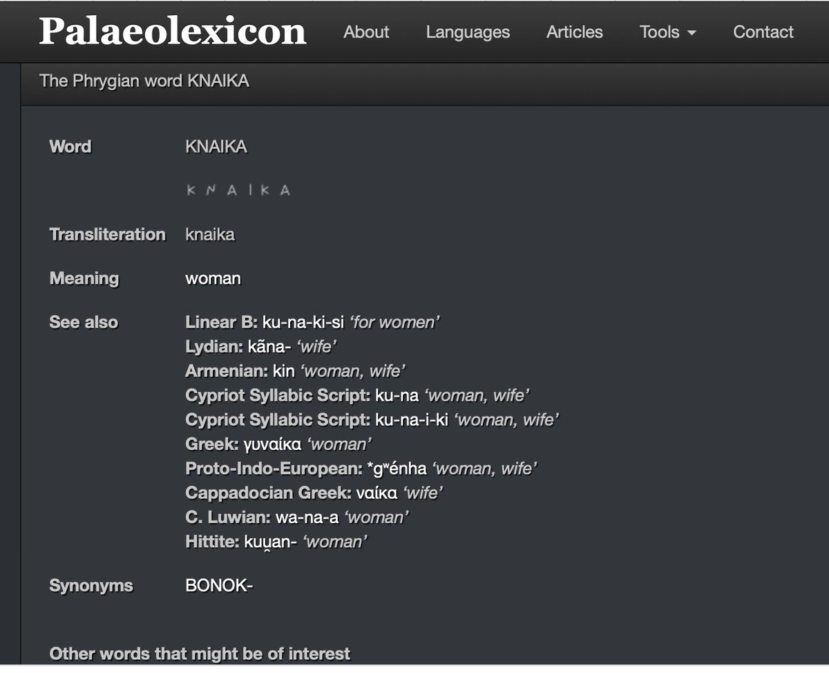Viewport: 829px width, 673px height.
Task: Open the Hittite kuṷan- entry
Action: pos(271,542)
